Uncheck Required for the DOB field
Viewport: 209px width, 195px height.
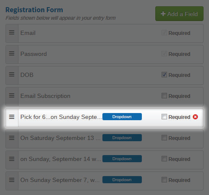(164, 75)
